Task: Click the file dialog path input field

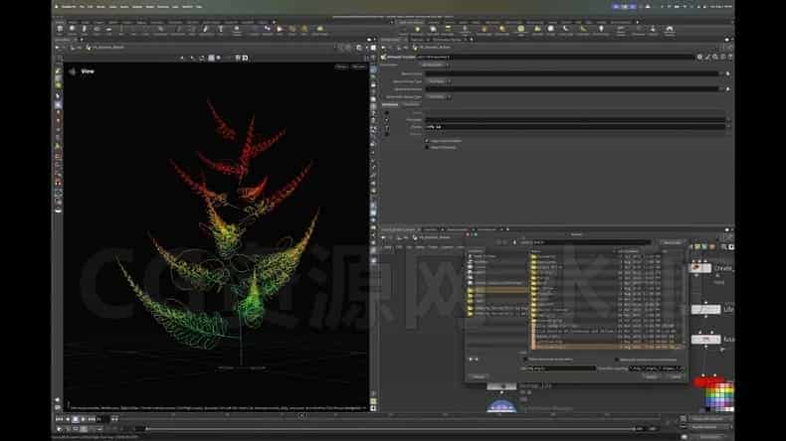Action: click(584, 242)
